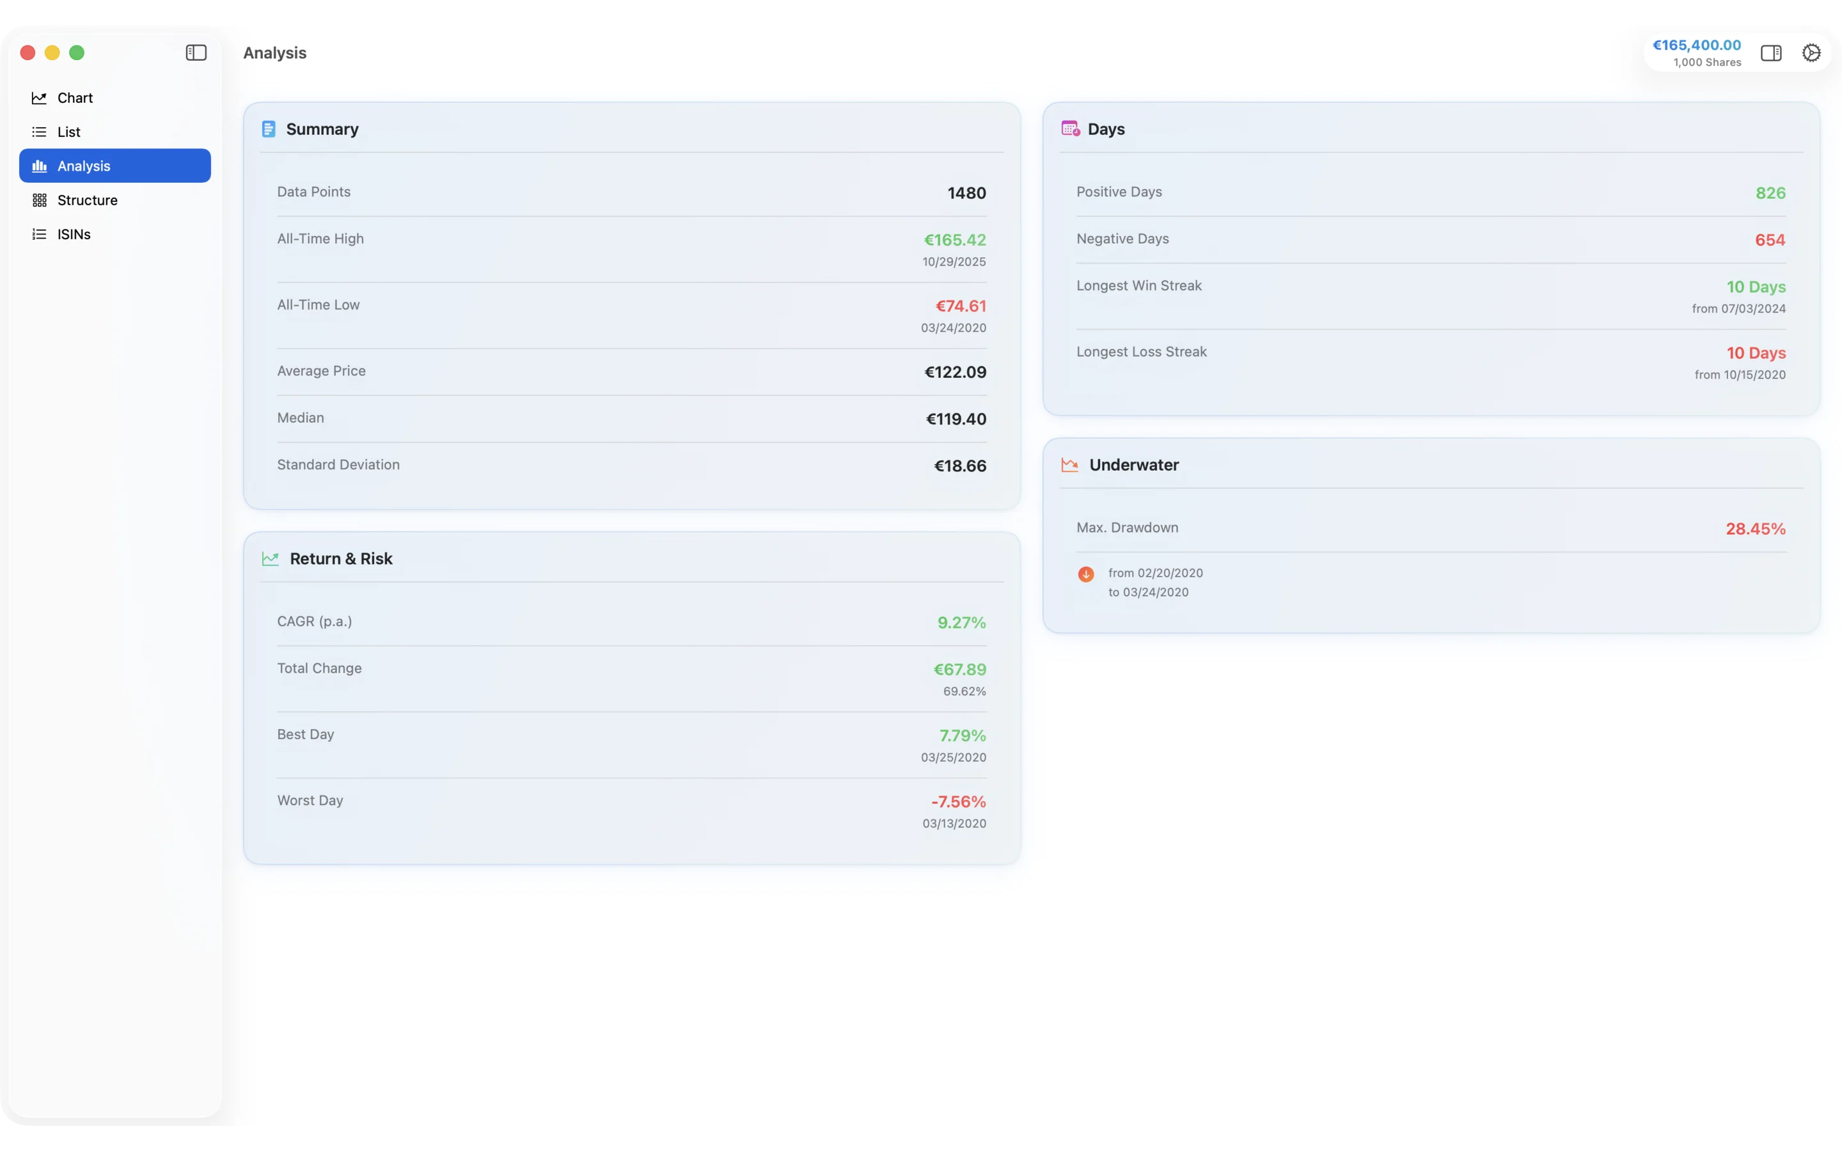
Task: Click the red drawdown arrow icon
Action: [x=1085, y=575]
